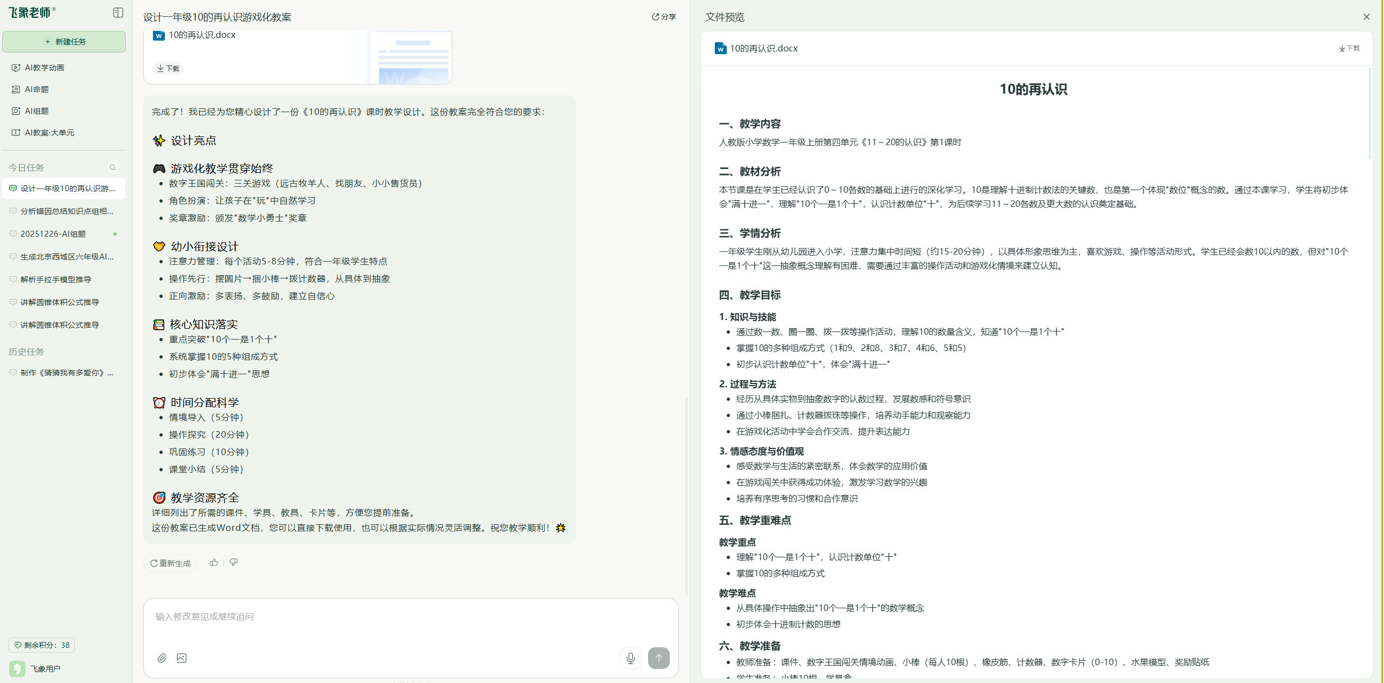Open AI教案·大单元 menu item
This screenshot has width=1384, height=683.
pyautogui.click(x=49, y=133)
